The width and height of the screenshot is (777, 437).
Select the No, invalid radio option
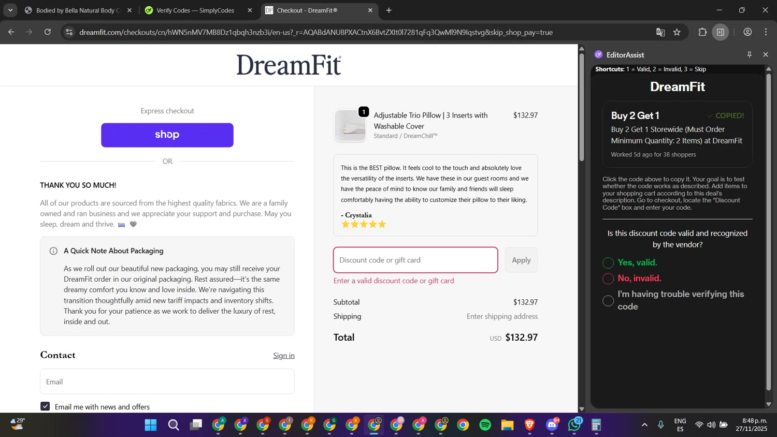click(x=608, y=279)
